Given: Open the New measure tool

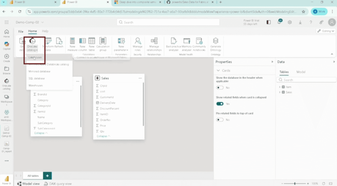Looking at the screenshot, I should coord(72,44).
